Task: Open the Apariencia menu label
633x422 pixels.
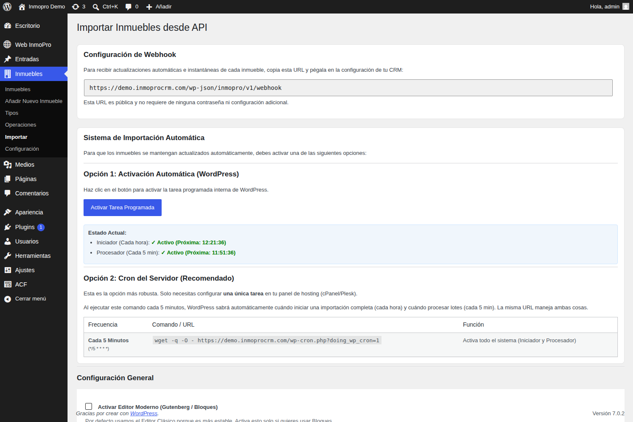Action: click(x=29, y=212)
